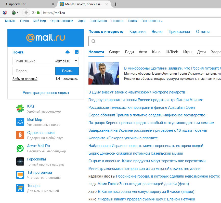The height and width of the screenshot is (203, 221).
Task: Open 'Сорос обвинил Трампа' headline
Action: [x=147, y=115]
